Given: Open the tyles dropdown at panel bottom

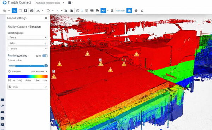Looking at the screenshot, I should click(x=28, y=87).
